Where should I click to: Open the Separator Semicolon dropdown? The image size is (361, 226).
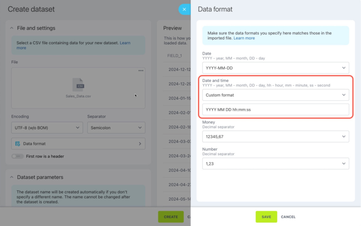pos(116,128)
